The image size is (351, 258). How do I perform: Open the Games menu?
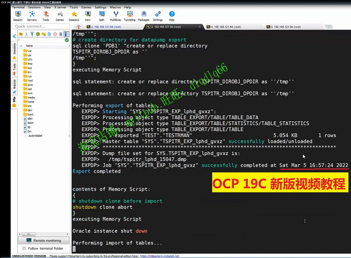[x=86, y=7]
